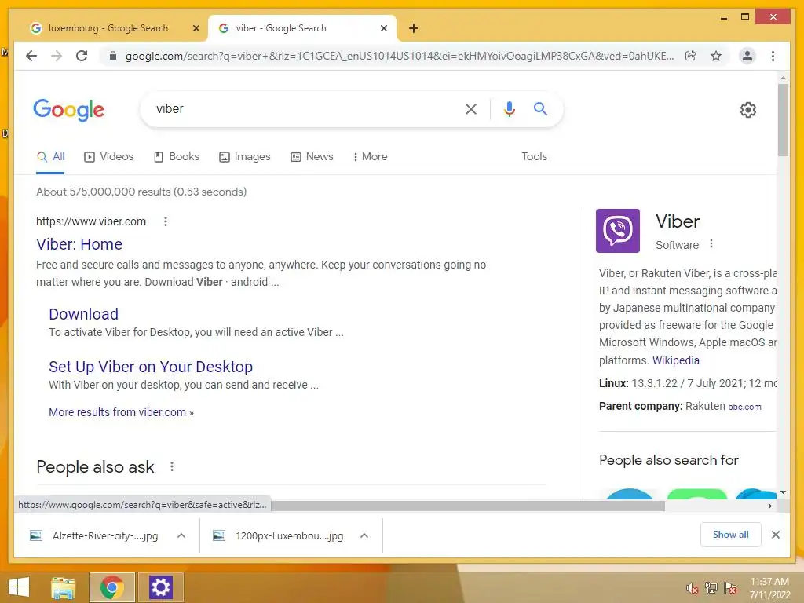
Task: Click muted volume tray icon
Action: (x=693, y=588)
